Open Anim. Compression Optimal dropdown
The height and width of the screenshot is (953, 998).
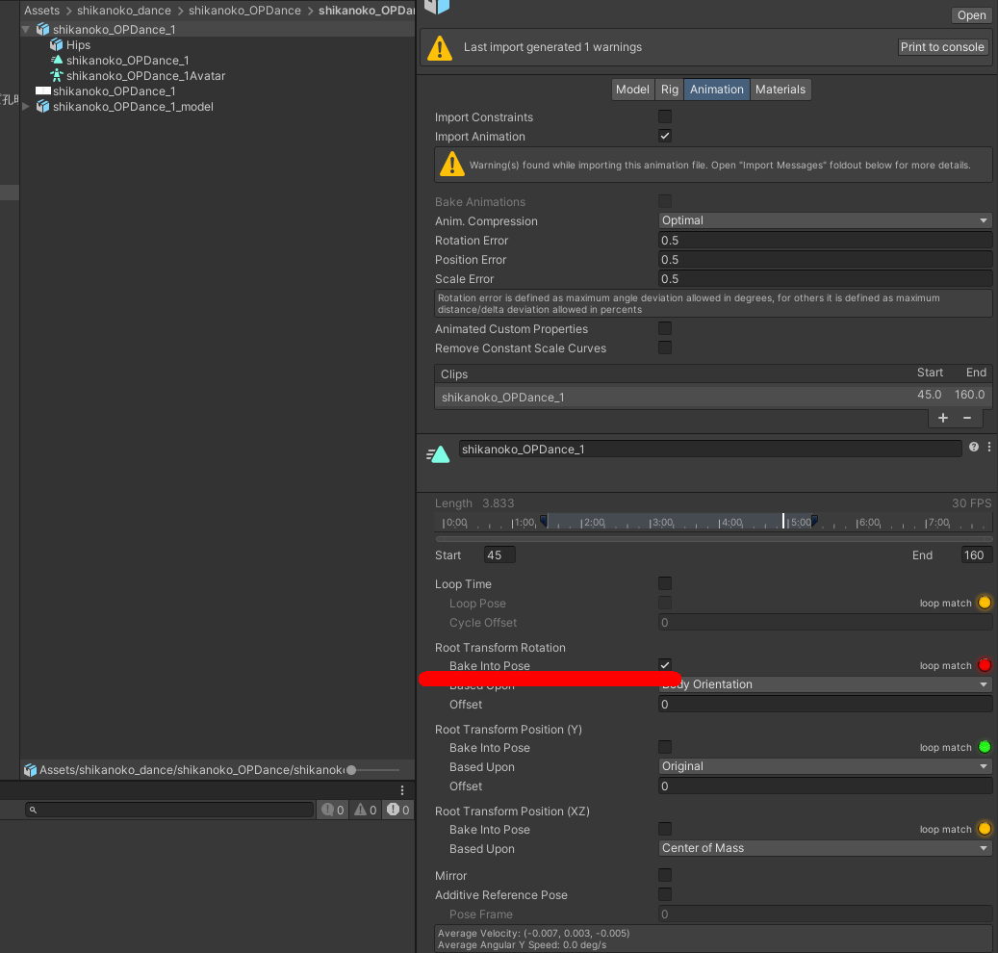click(825, 220)
